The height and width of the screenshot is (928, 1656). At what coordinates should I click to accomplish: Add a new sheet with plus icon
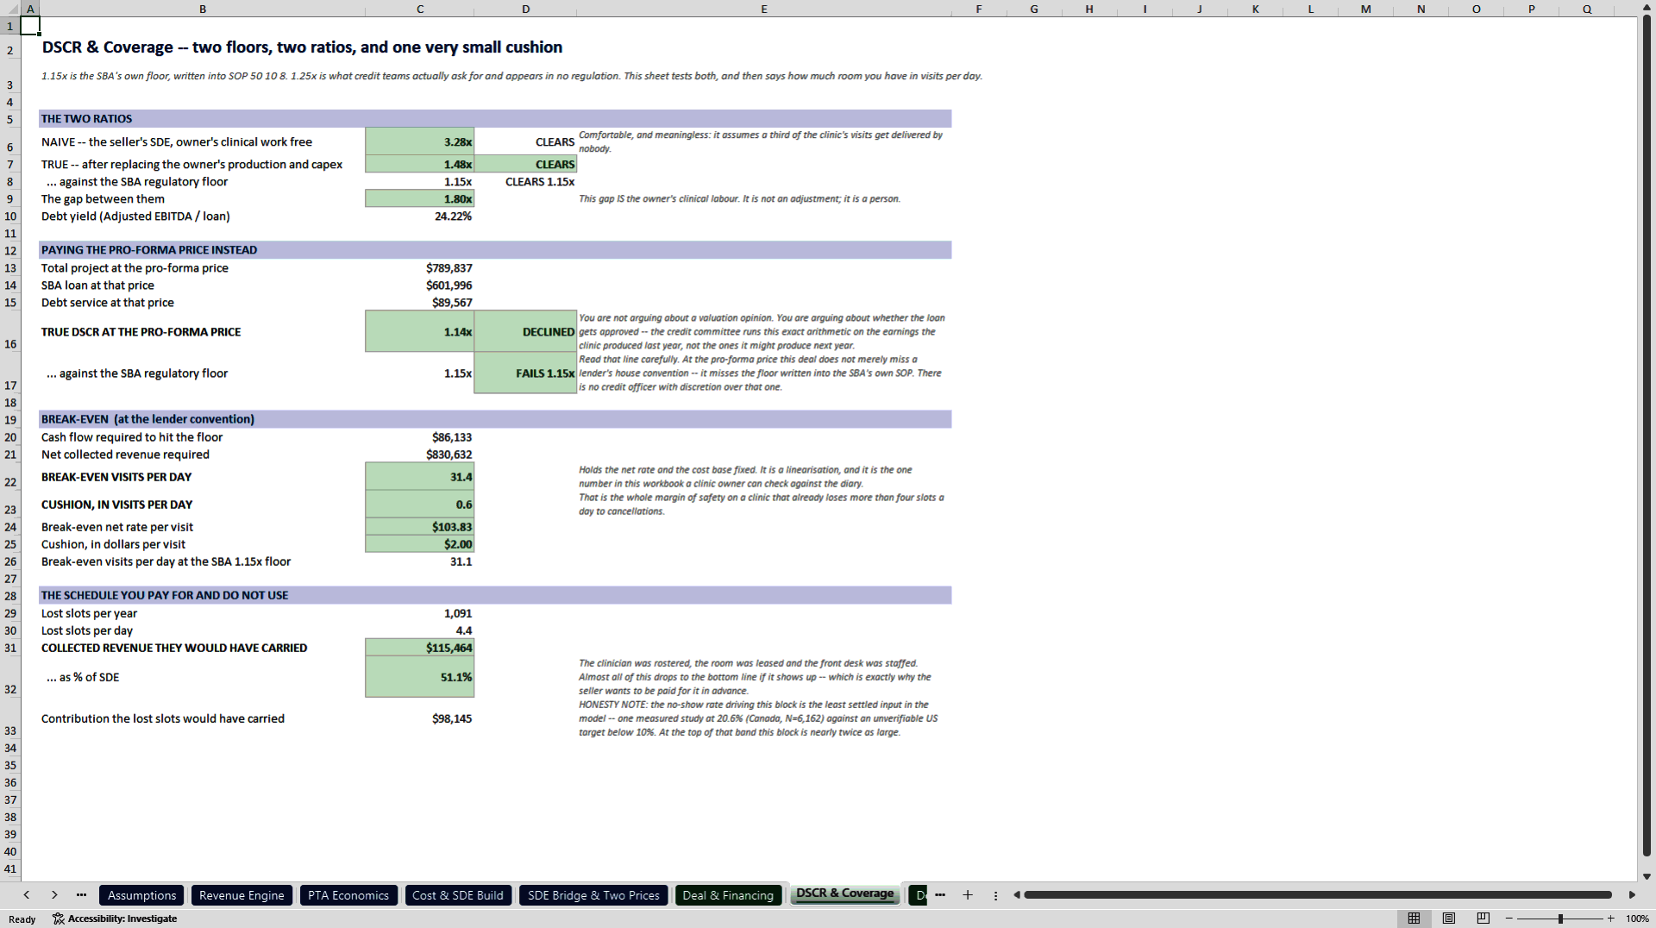point(968,895)
